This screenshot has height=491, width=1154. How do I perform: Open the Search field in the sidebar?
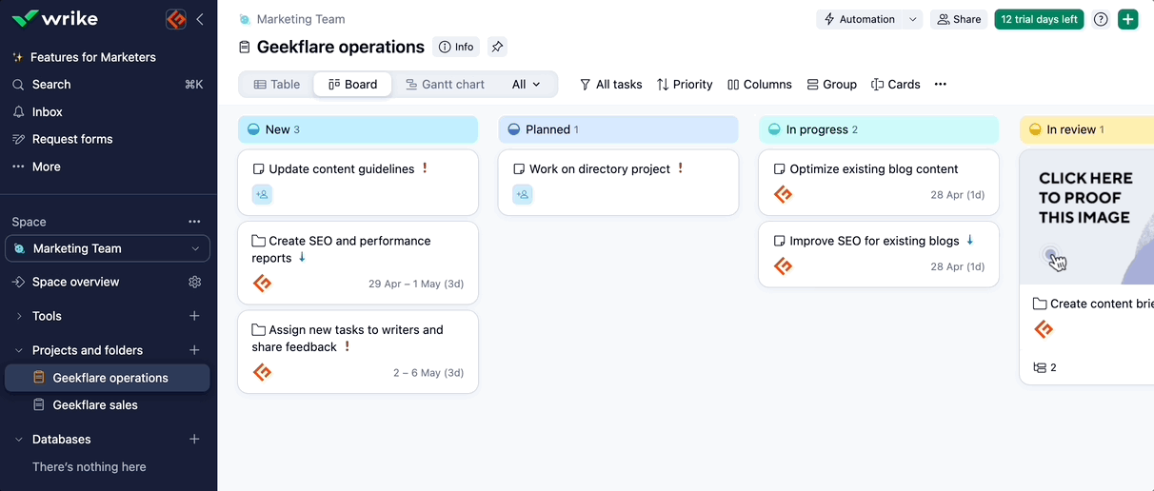pos(108,85)
